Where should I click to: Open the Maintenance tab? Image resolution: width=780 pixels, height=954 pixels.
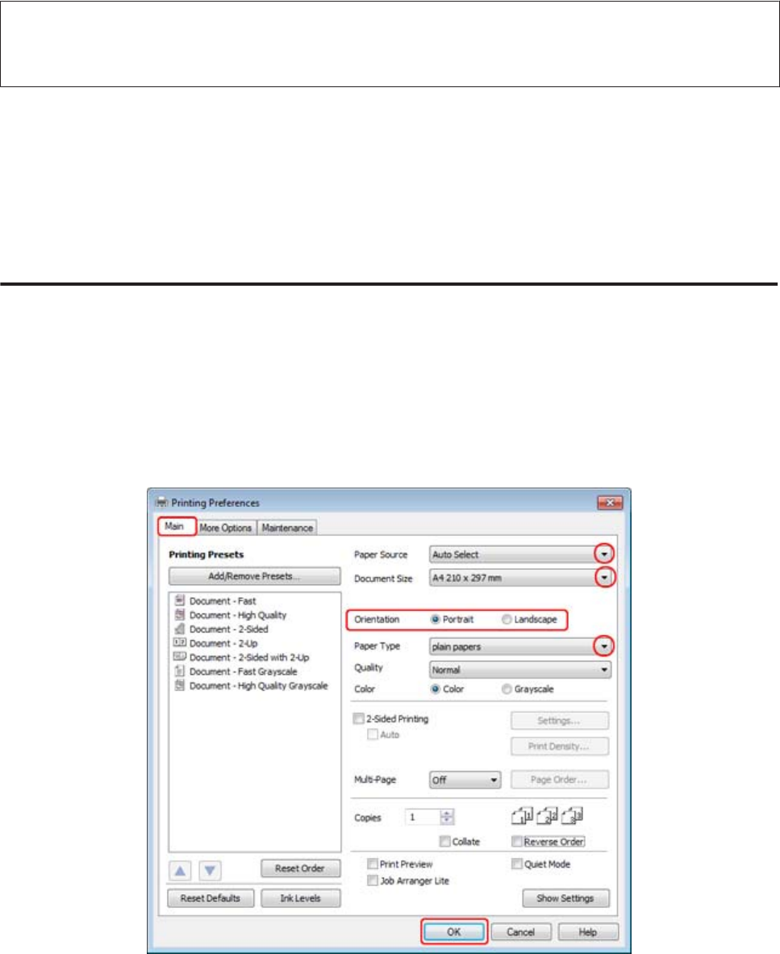287,528
